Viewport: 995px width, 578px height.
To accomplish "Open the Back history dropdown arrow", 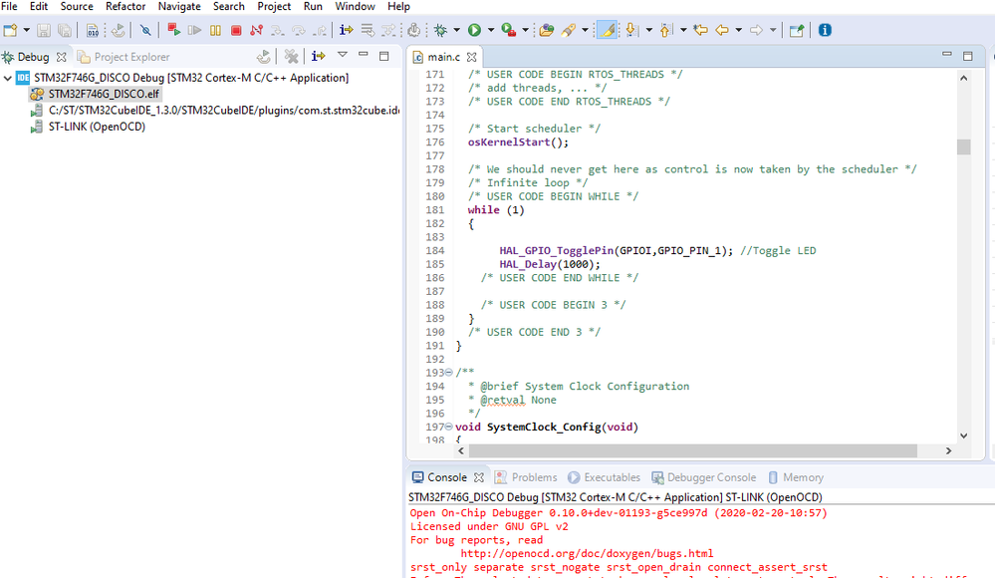I will pyautogui.click(x=739, y=30).
